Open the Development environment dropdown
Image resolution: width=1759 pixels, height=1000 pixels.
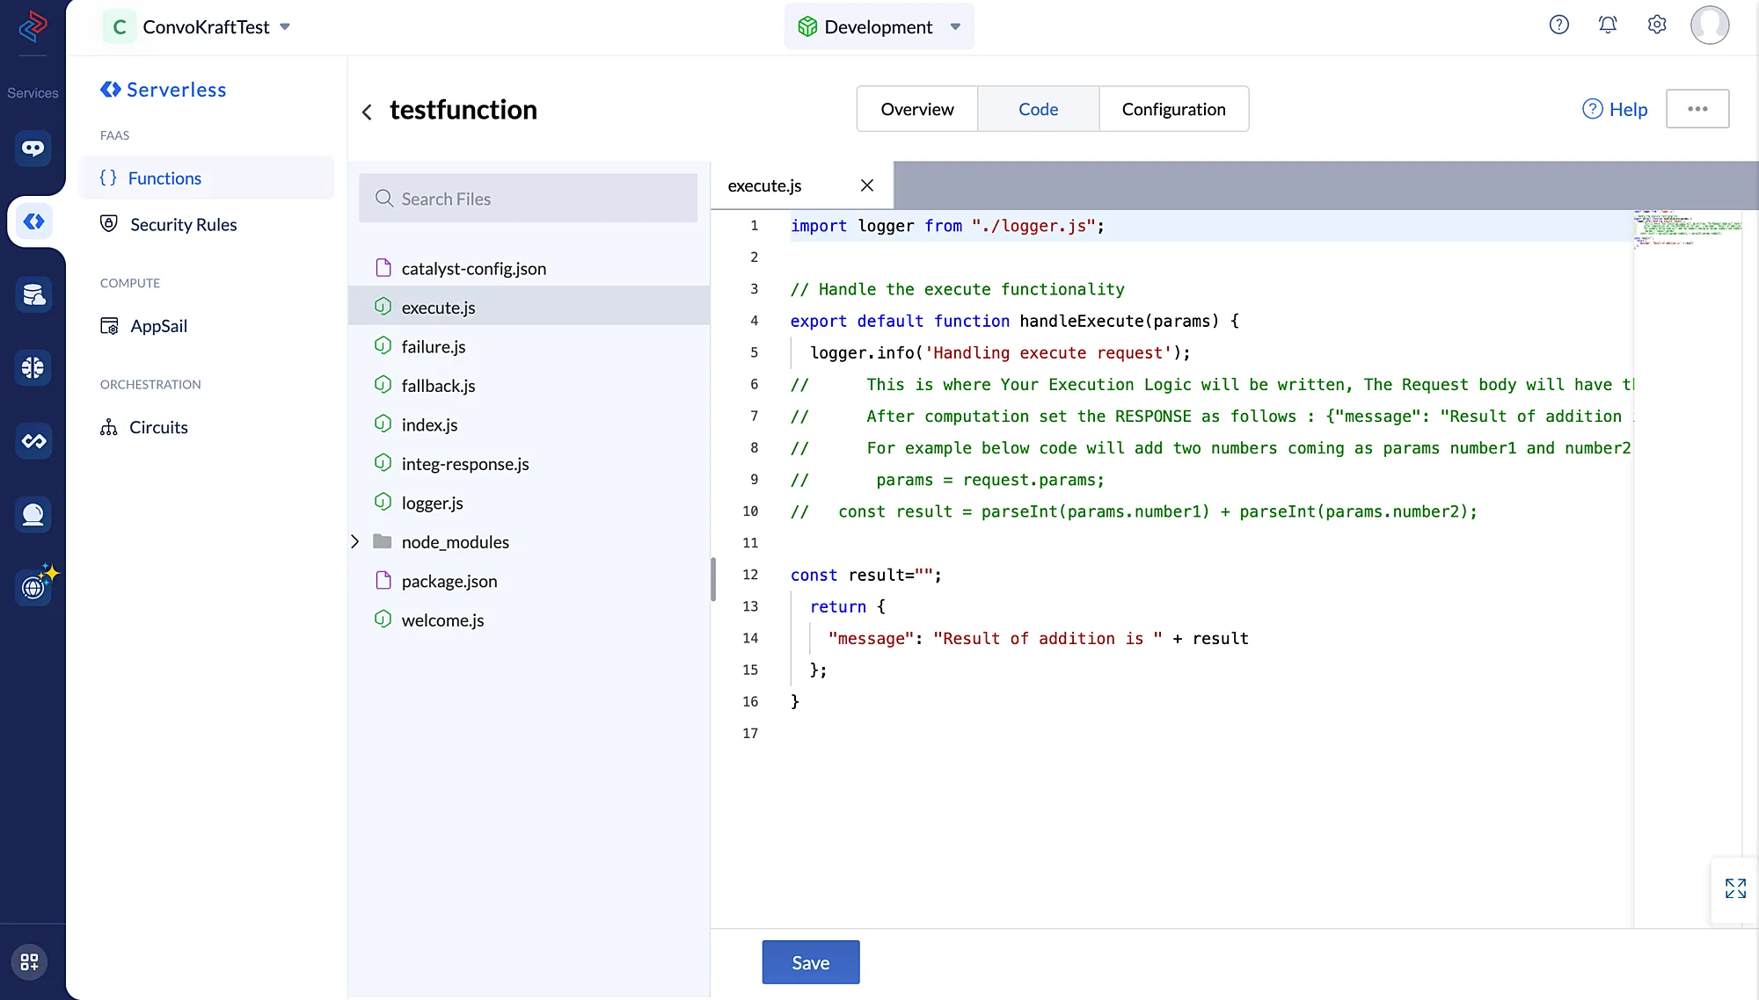click(879, 26)
